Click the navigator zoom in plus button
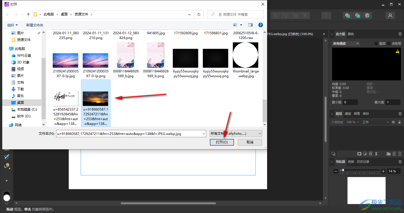 tap(384, 171)
